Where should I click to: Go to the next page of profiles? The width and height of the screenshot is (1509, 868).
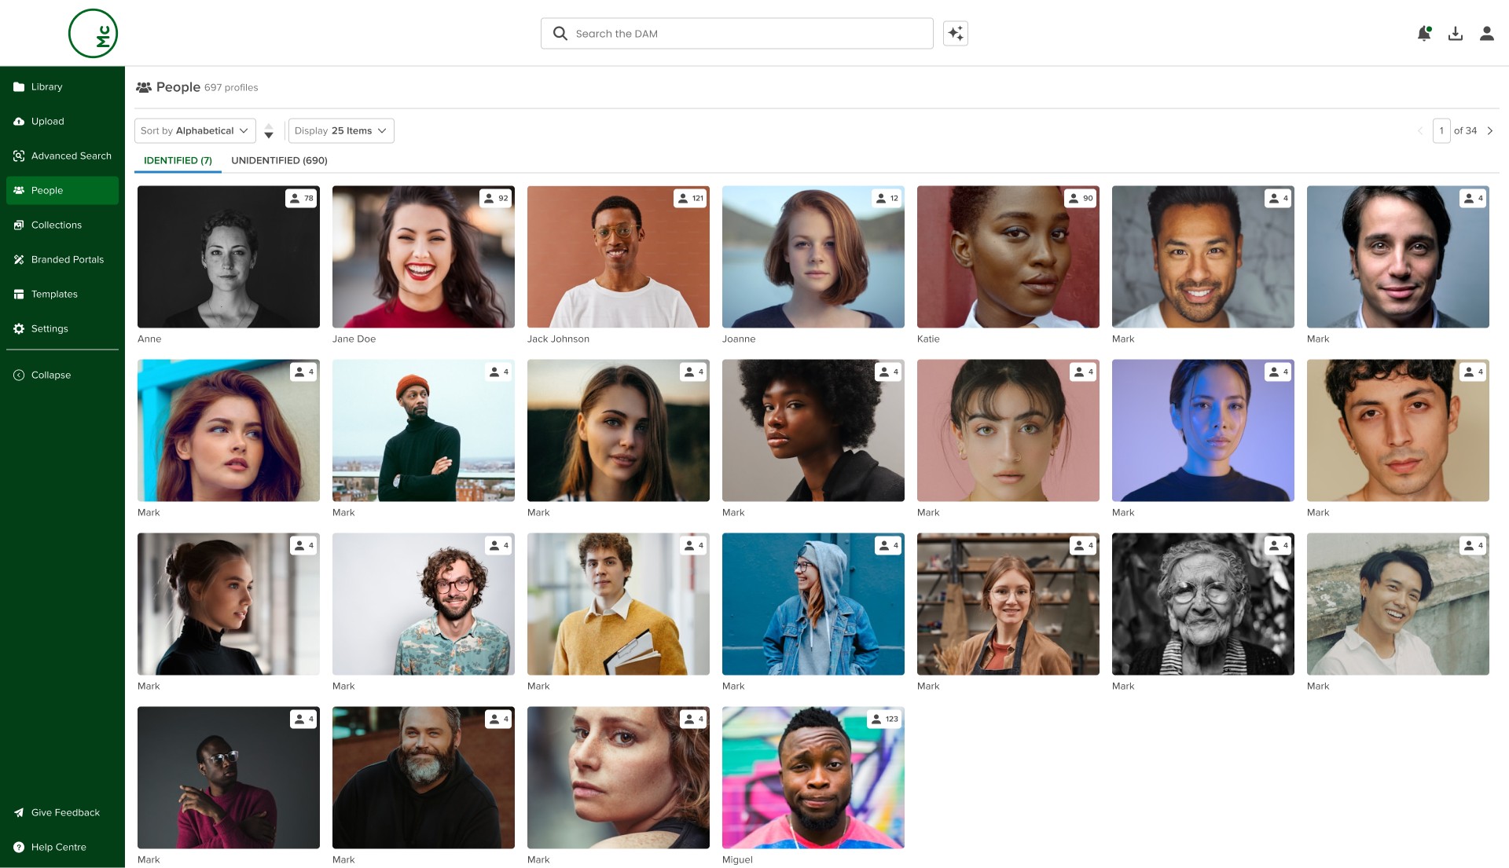(1489, 130)
